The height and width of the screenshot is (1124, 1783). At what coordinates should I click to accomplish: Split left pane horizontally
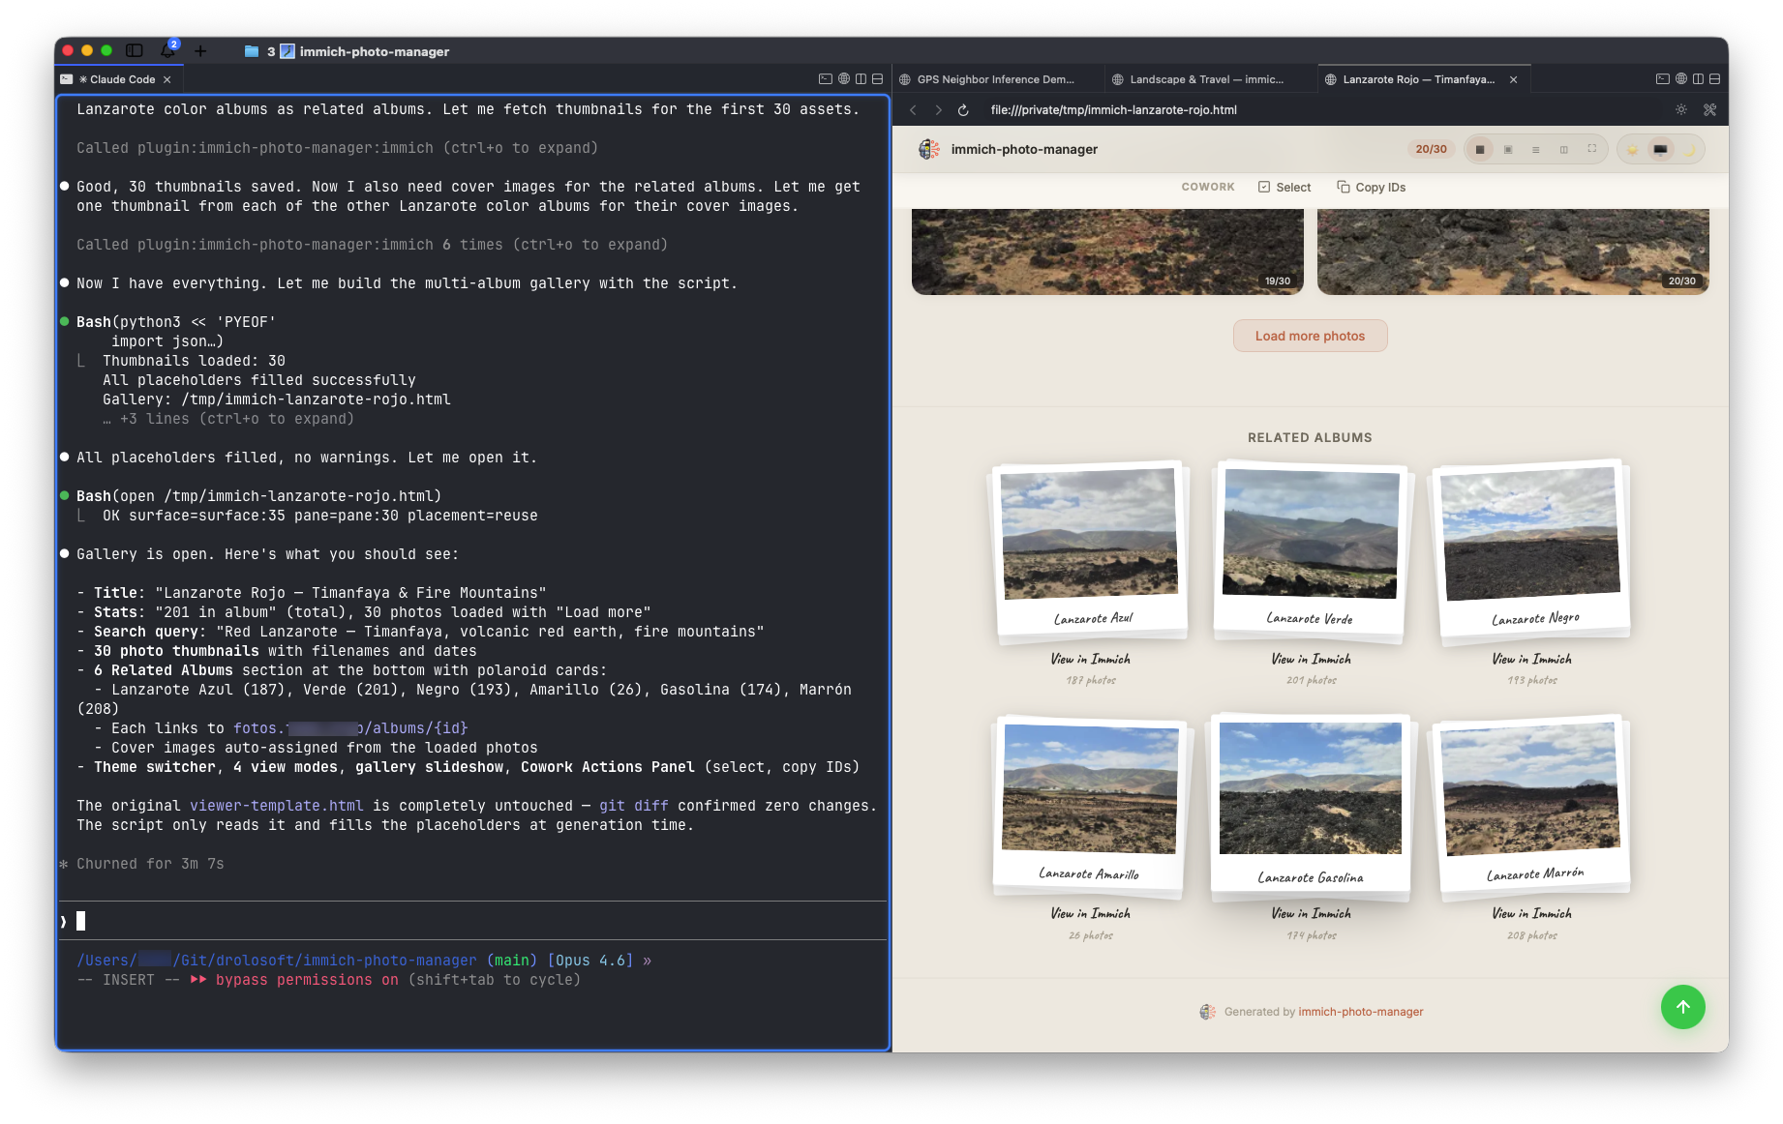tap(877, 79)
